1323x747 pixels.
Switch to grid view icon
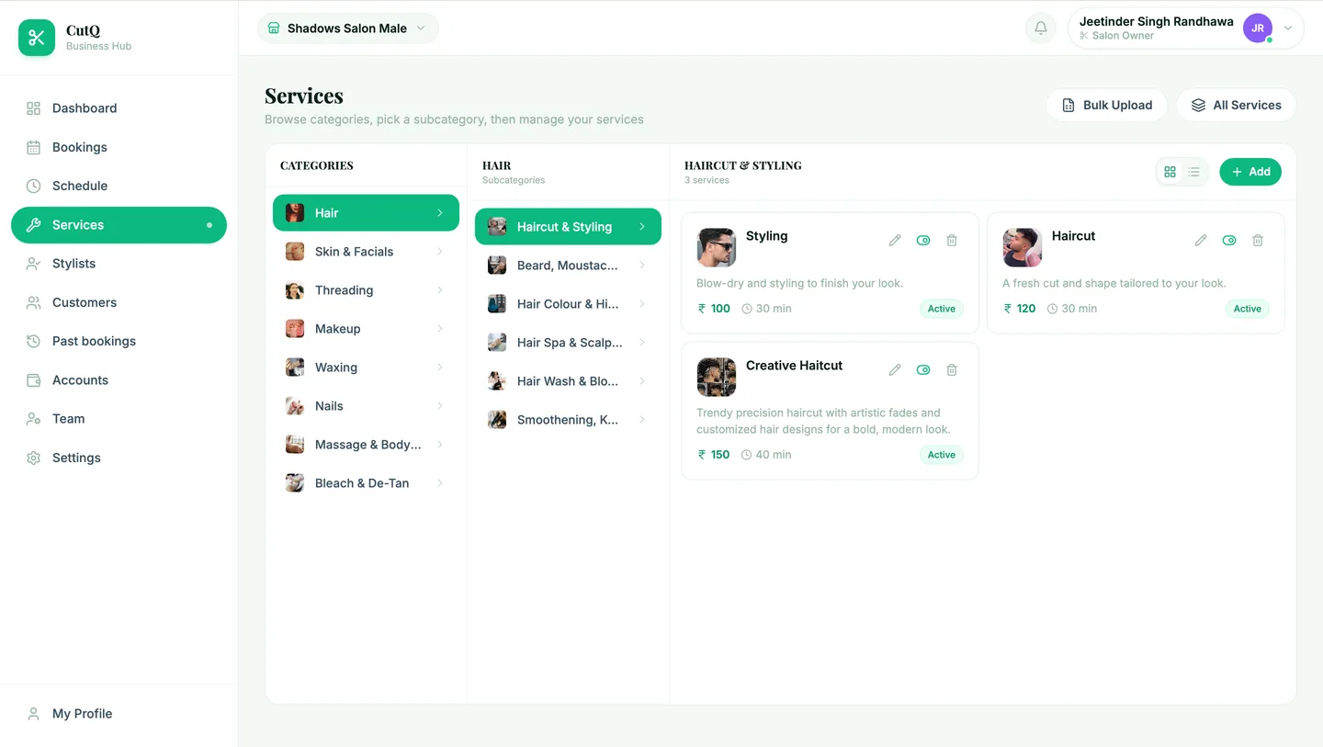[x=1170, y=172]
